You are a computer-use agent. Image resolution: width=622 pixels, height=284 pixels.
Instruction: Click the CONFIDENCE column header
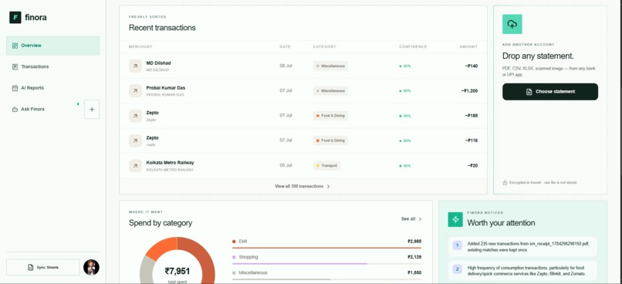click(413, 47)
